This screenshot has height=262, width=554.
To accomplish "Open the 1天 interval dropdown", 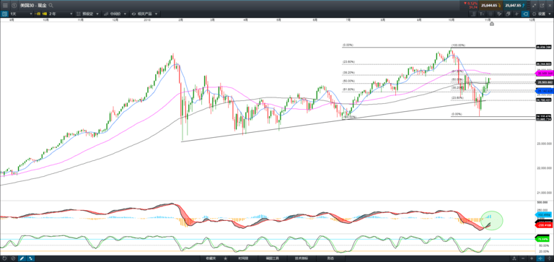I will (21, 14).
